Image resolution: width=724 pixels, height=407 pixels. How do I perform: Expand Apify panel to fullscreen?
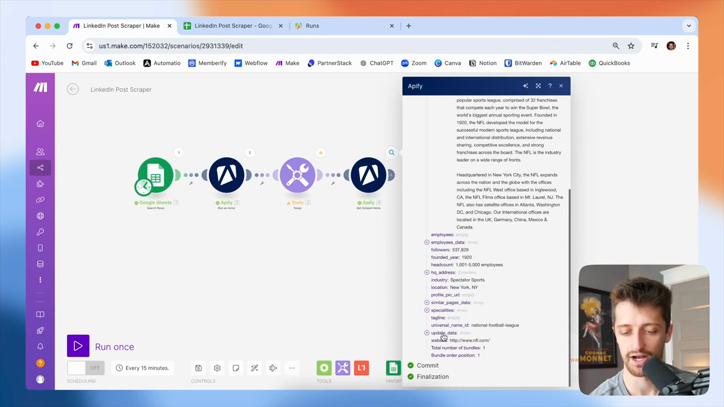(538, 86)
